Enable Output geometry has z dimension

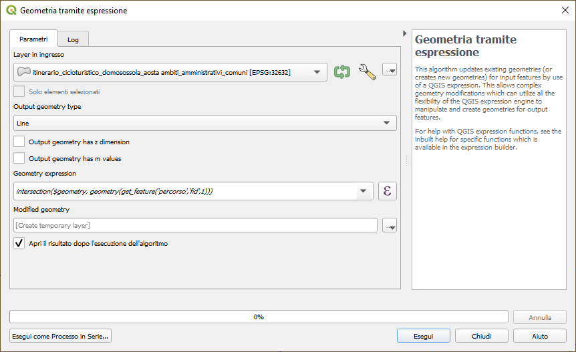coord(19,142)
